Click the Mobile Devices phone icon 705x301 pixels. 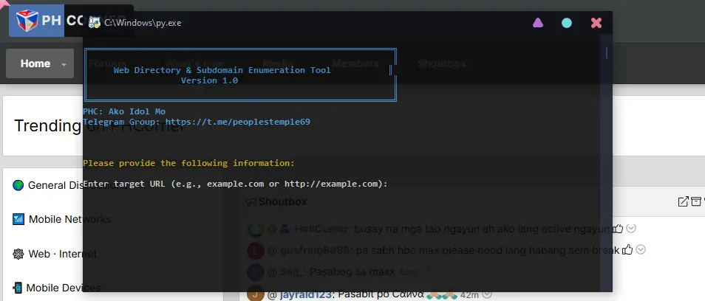click(x=18, y=288)
